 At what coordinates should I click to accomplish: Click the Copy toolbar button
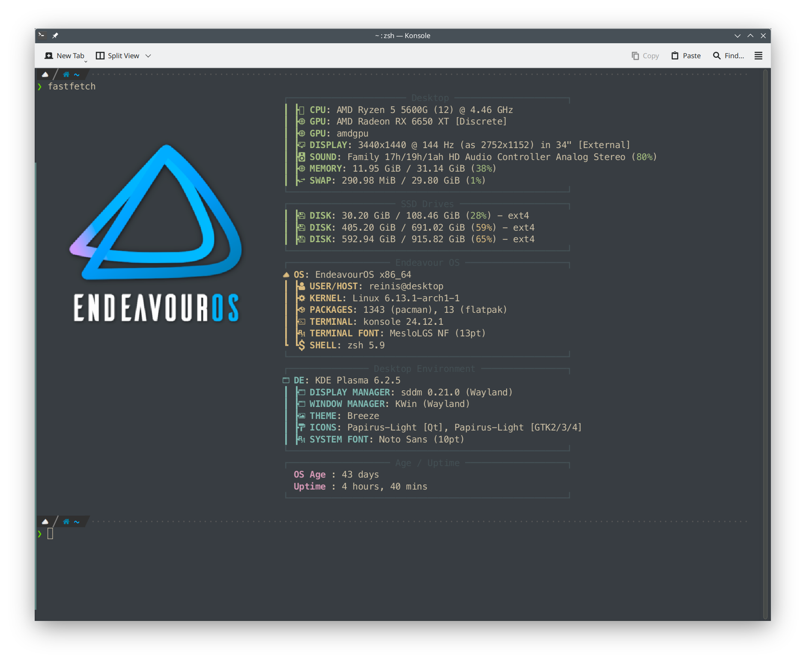click(645, 56)
